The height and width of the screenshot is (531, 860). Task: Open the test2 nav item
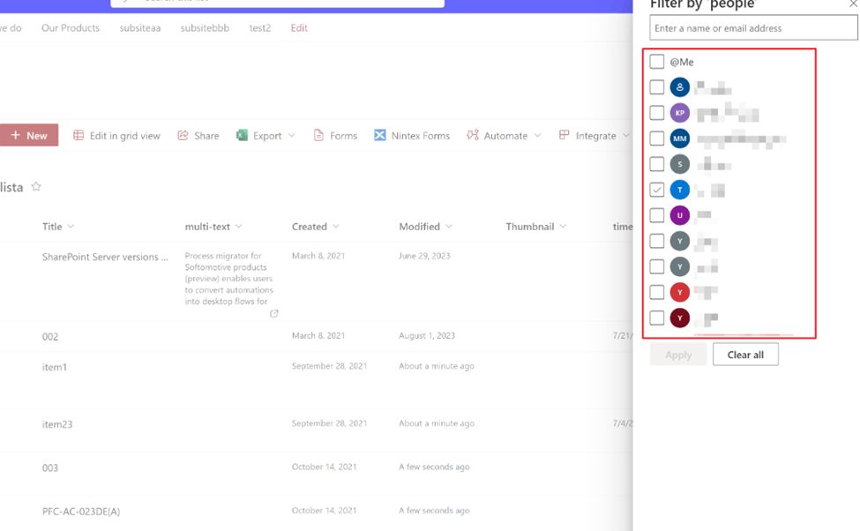(x=260, y=28)
